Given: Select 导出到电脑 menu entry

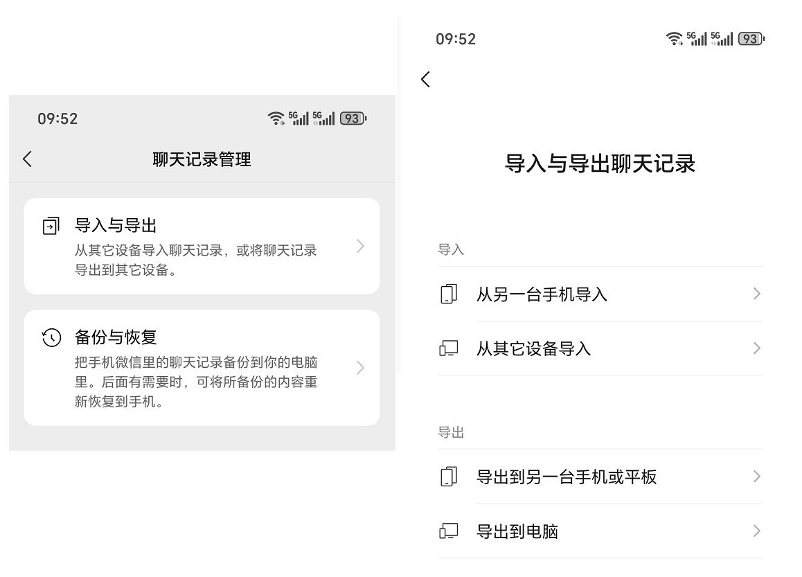Looking at the screenshot, I should point(517,532).
